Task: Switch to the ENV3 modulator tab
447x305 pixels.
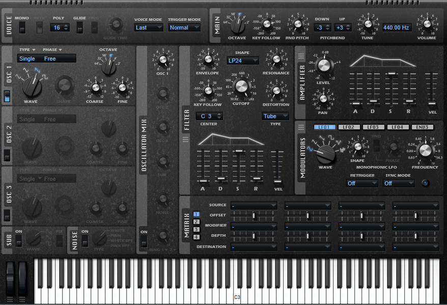Action: point(422,127)
